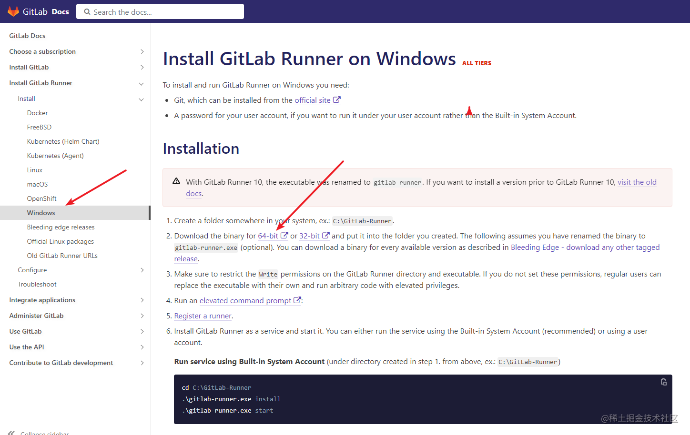Click external link icon after elevated command prompt
This screenshot has height=435, width=690.
[297, 300]
